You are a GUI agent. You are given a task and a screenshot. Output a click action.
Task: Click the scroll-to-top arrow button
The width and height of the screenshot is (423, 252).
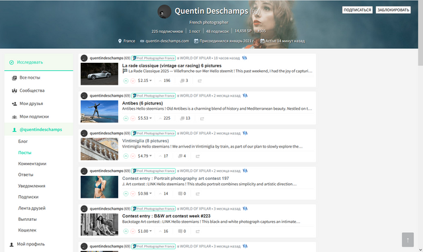click(408, 239)
